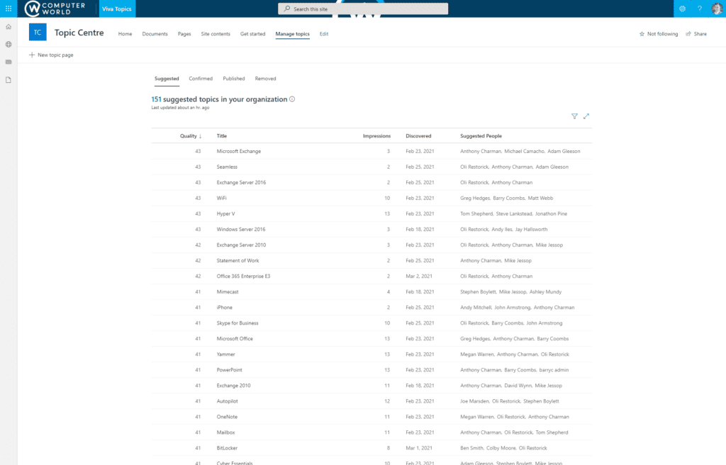Open the app launcher waffle icon
This screenshot has height=465, width=726.
tap(9, 9)
